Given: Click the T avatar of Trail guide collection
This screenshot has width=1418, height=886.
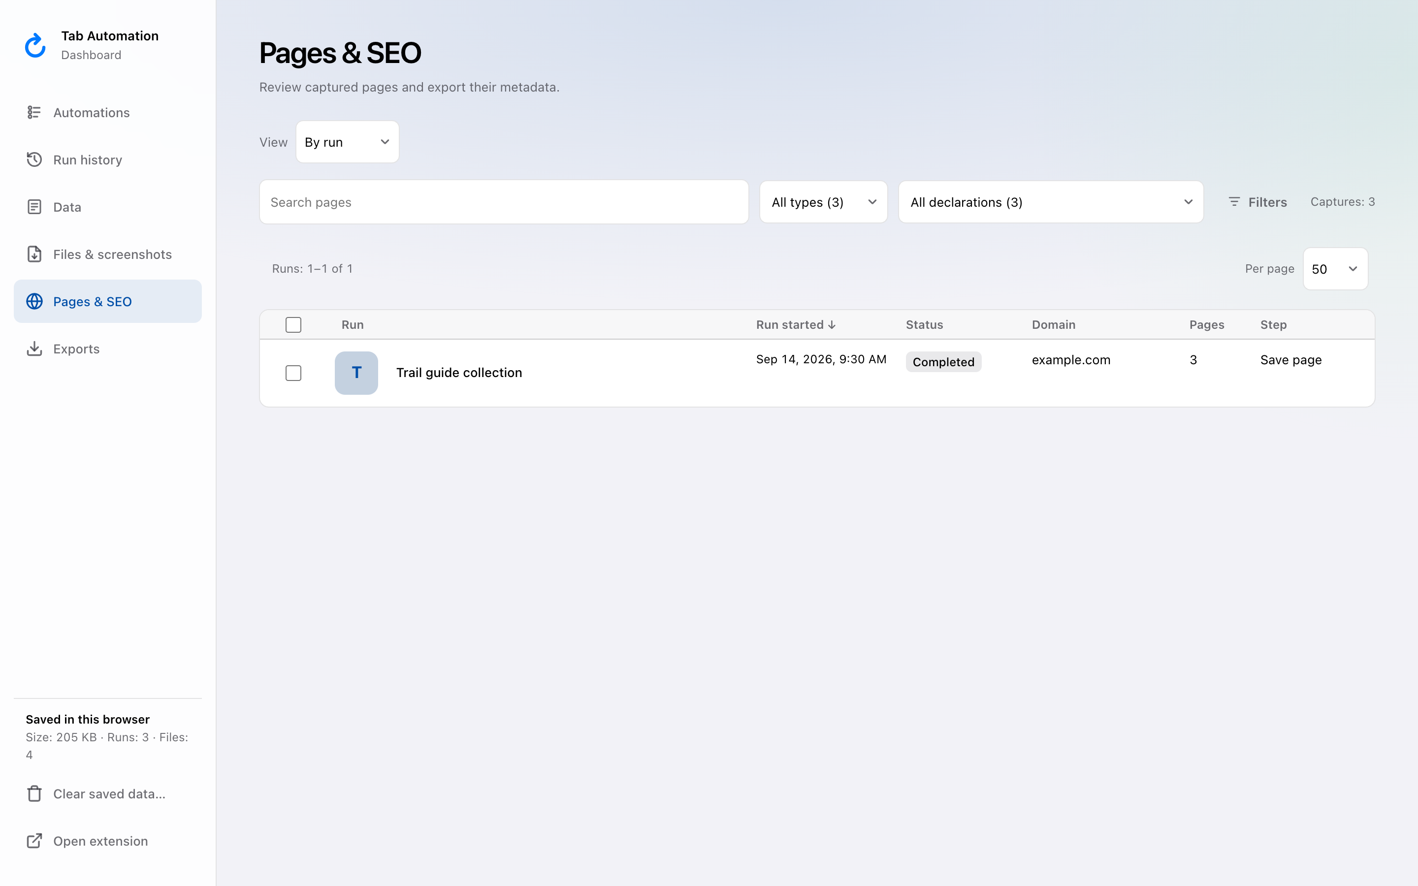Looking at the screenshot, I should [356, 373].
